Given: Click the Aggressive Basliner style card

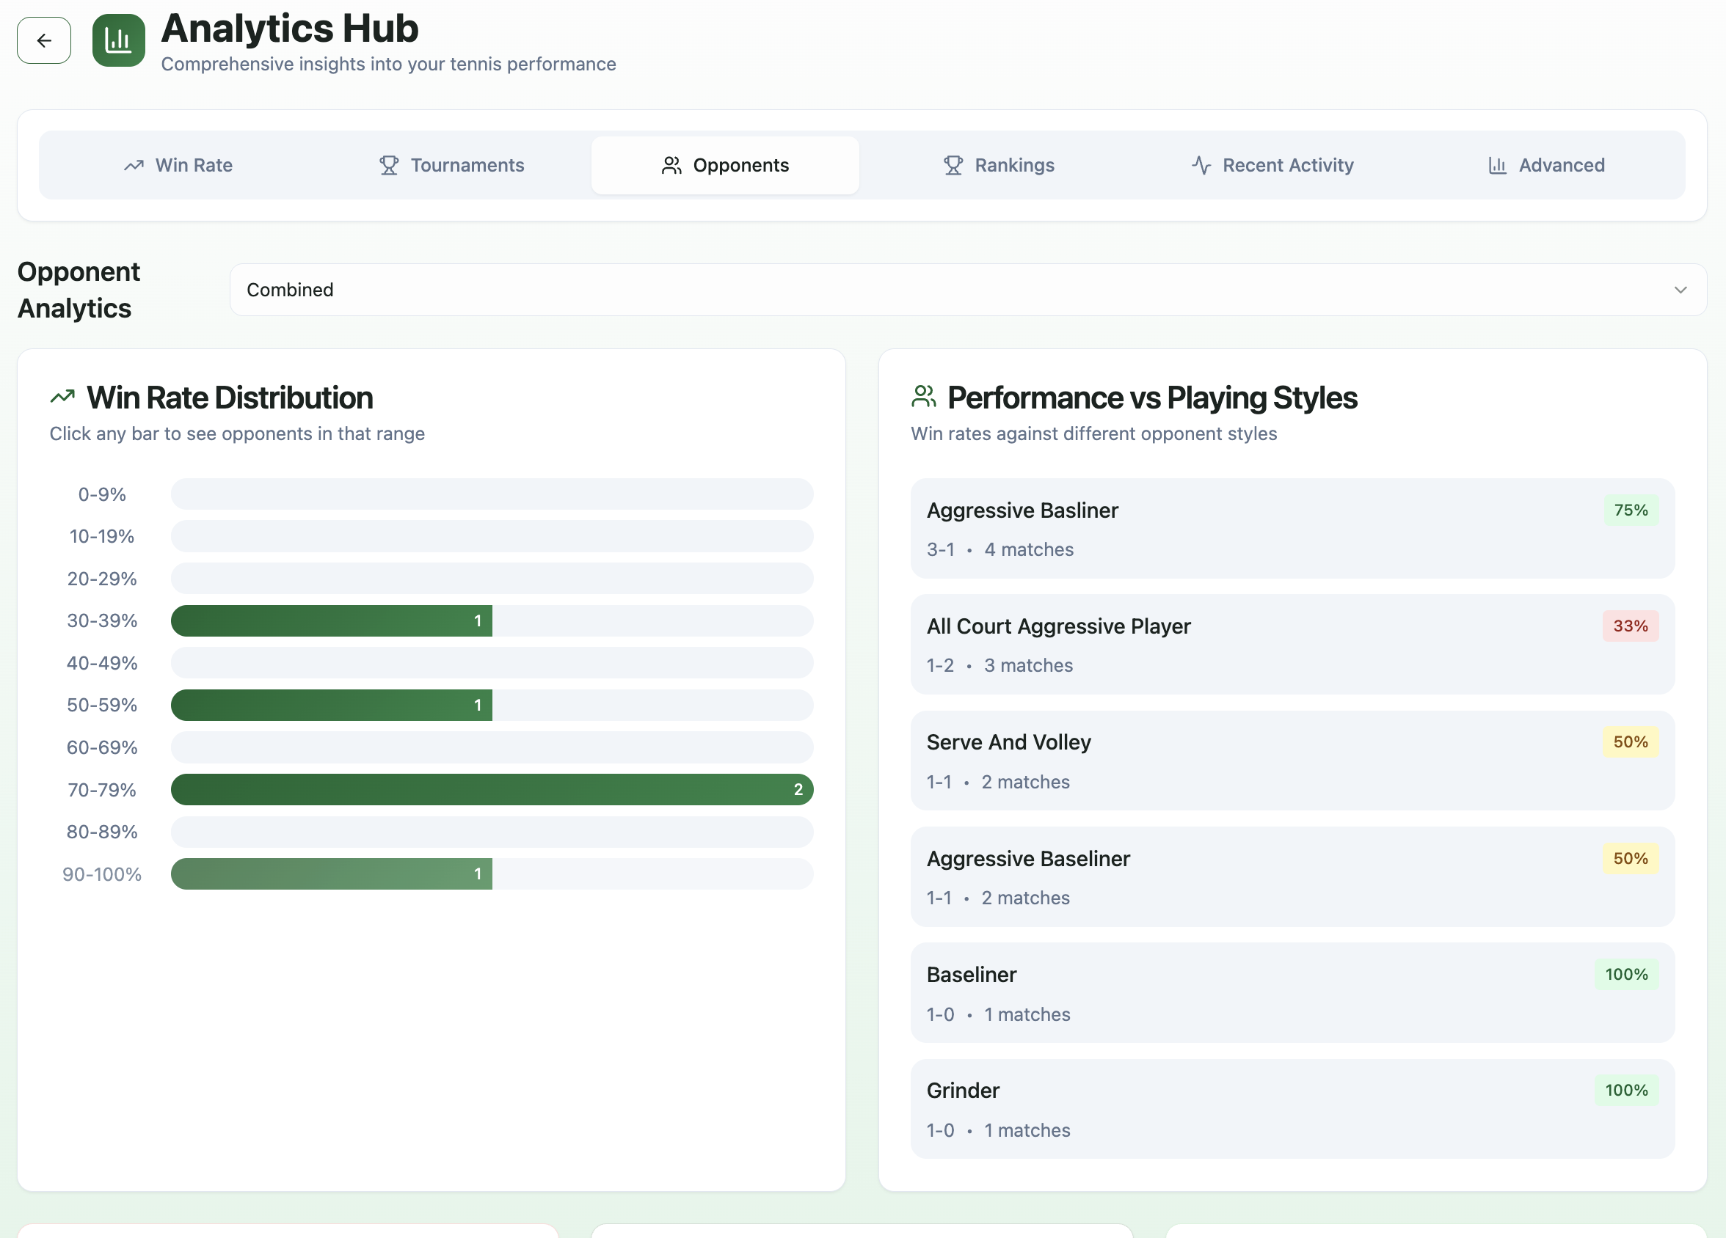Looking at the screenshot, I should 1292,529.
